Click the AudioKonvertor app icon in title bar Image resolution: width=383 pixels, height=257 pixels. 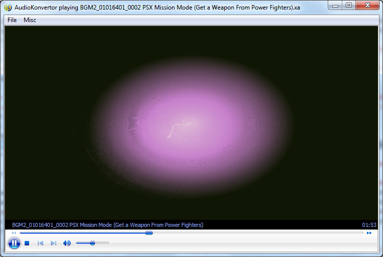pyautogui.click(x=8, y=8)
